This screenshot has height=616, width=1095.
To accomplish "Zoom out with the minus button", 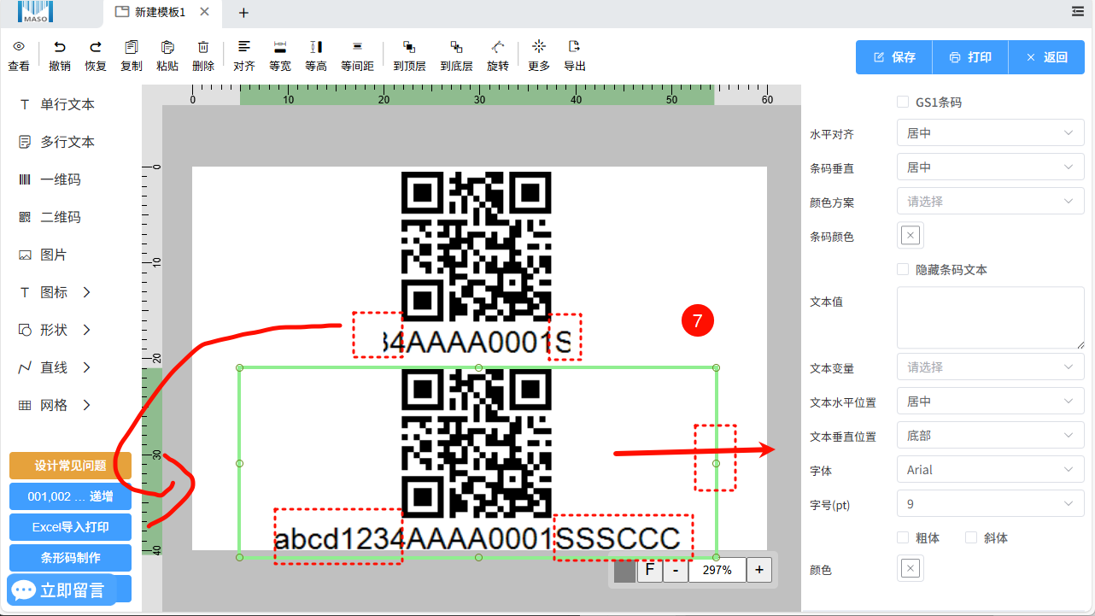I will pos(675,570).
